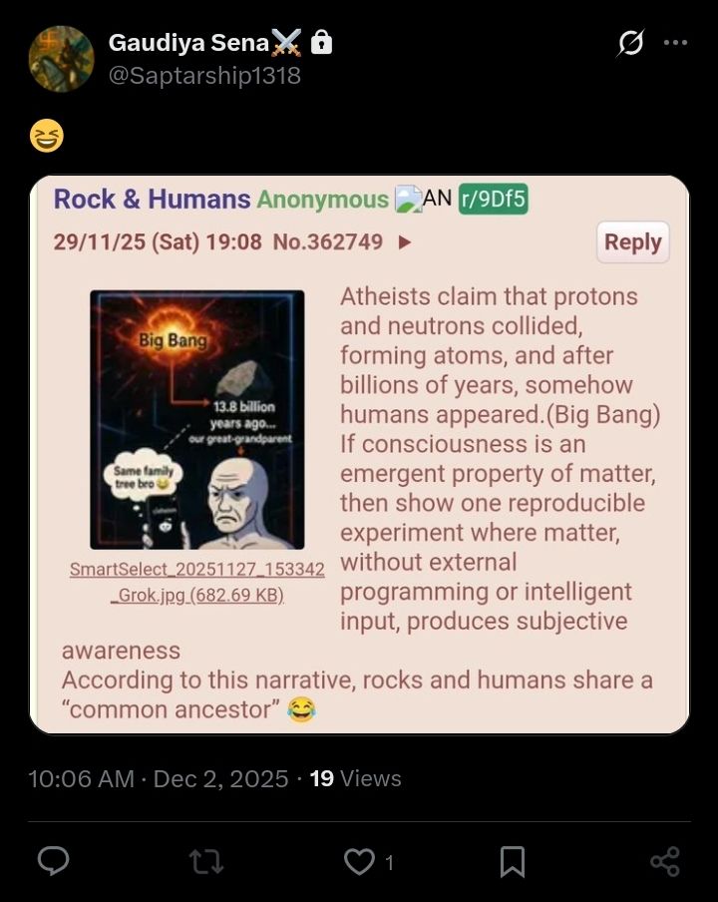Screen dimensions: 718x902
Task: Open the SmartSelect_20251127_153342_Grok.jpg file link
Action: click(x=197, y=582)
